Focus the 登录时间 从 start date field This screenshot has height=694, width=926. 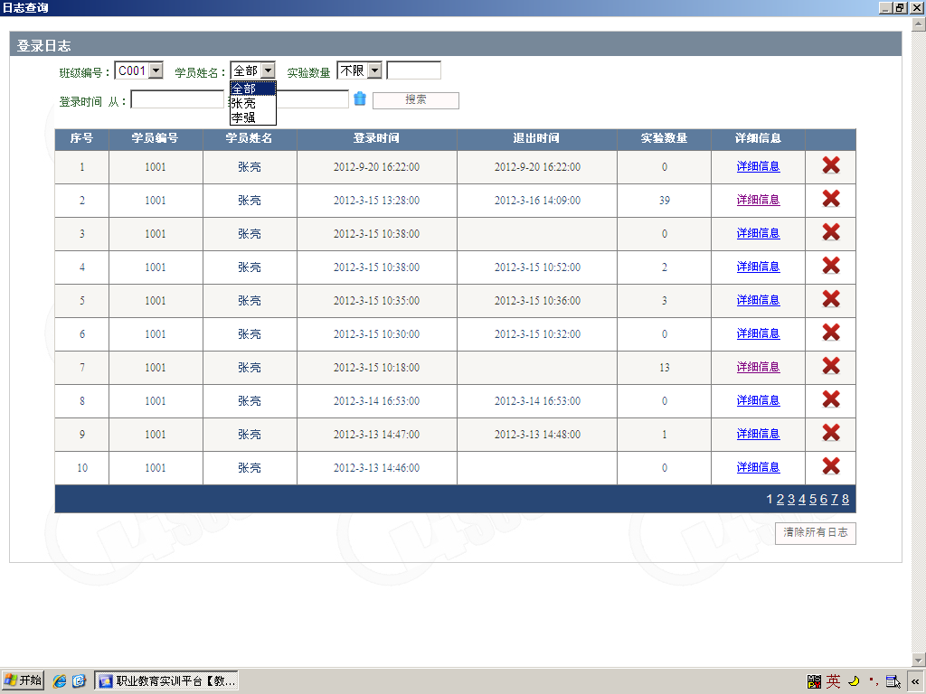pos(177,99)
